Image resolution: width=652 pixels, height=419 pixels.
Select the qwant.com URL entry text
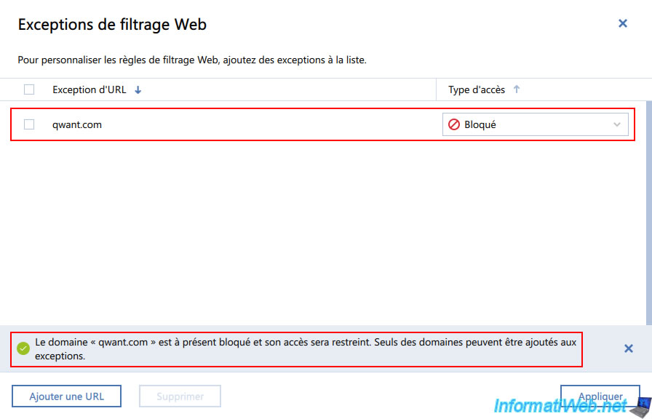77,124
